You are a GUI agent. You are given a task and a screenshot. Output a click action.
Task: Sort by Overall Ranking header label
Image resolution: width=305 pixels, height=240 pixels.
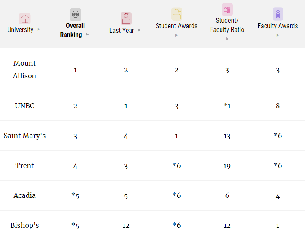72,30
